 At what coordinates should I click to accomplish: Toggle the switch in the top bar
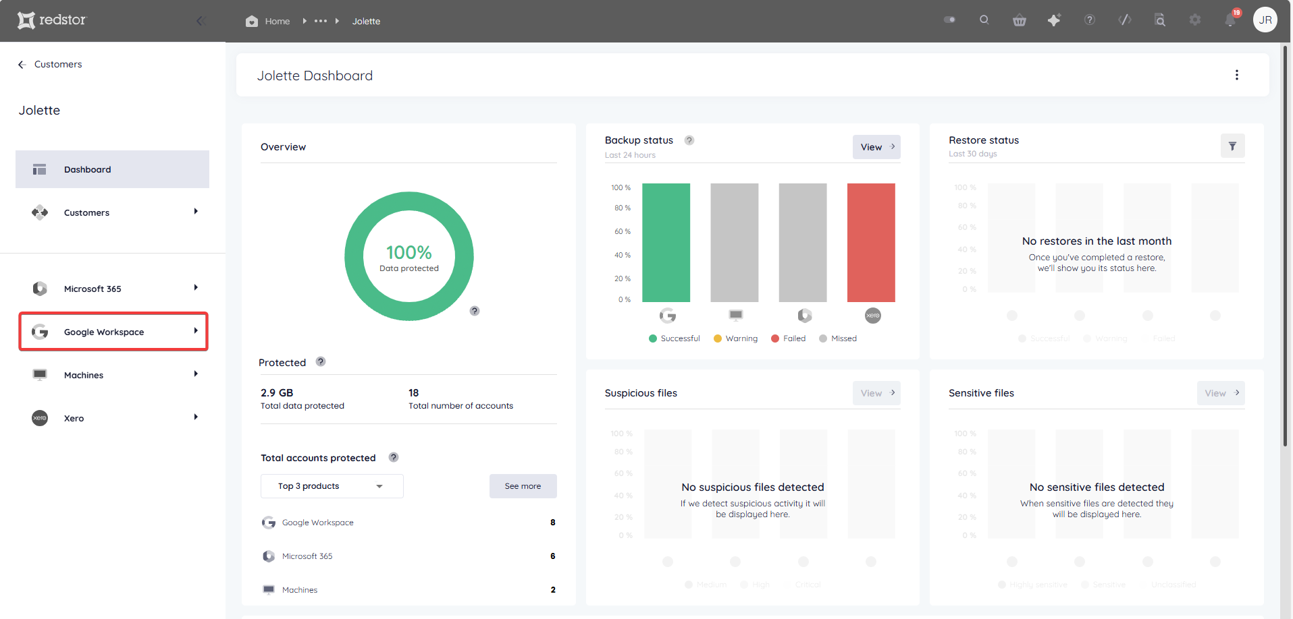click(949, 20)
